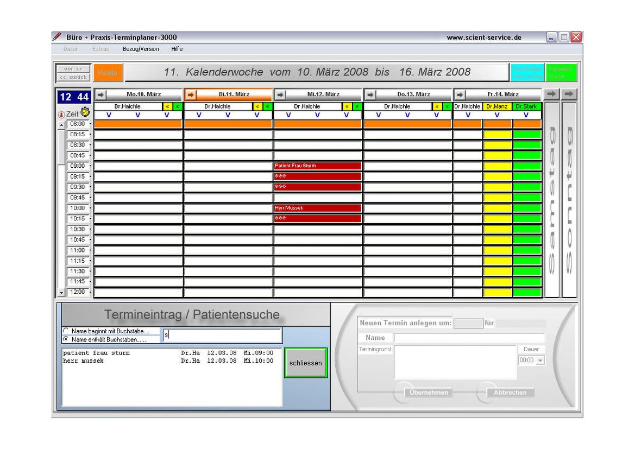Select the 'patient frau sturm' search result
635x449 pixels.
[97, 353]
